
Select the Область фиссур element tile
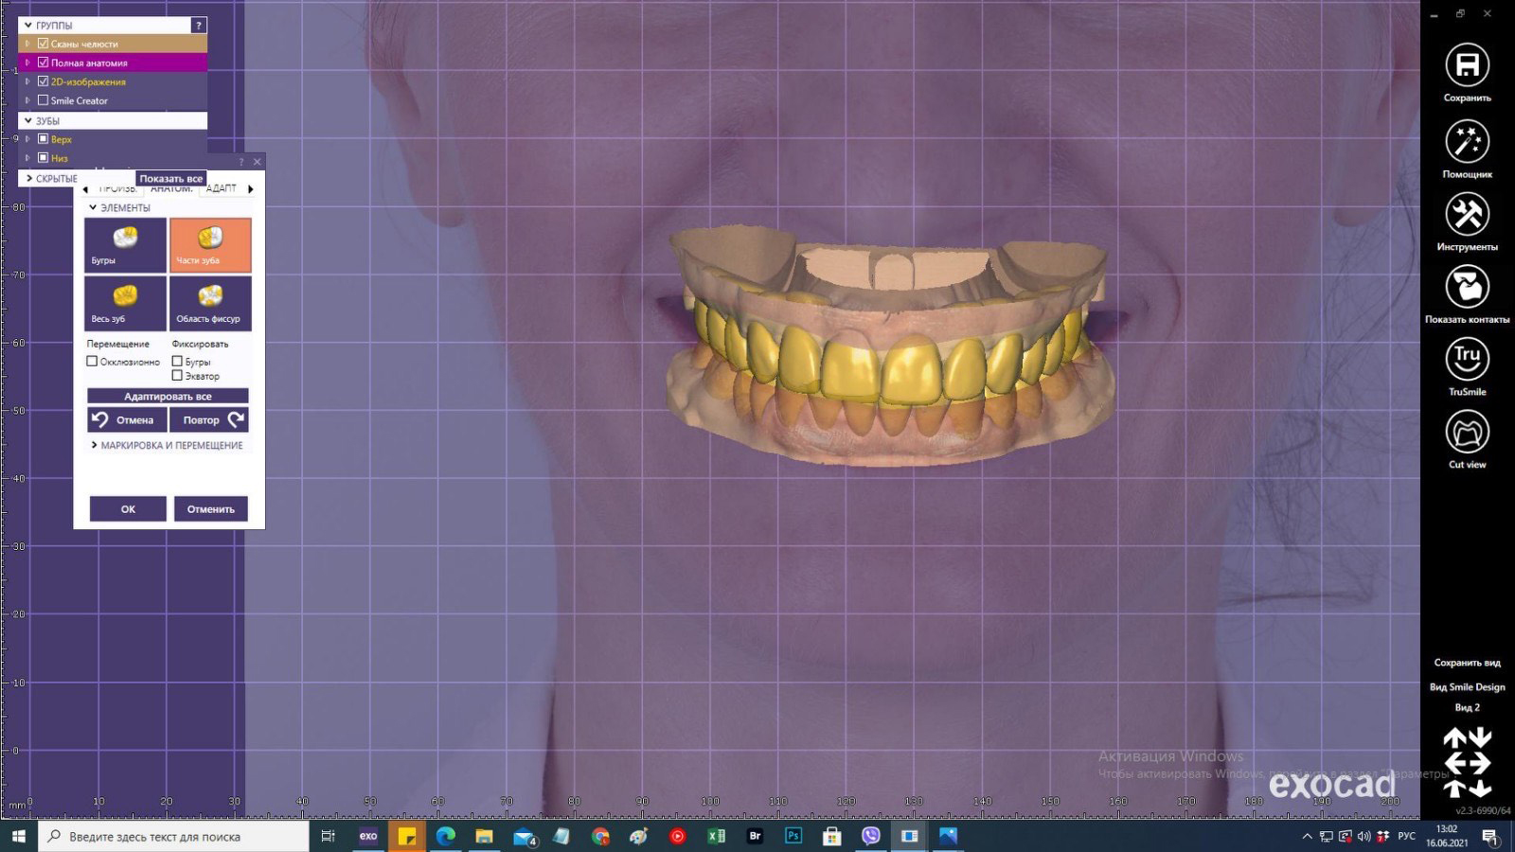pyautogui.click(x=210, y=303)
